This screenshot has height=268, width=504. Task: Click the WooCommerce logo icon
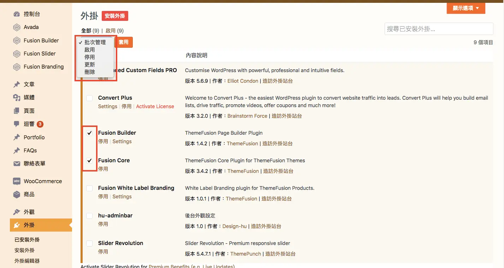pos(17,181)
